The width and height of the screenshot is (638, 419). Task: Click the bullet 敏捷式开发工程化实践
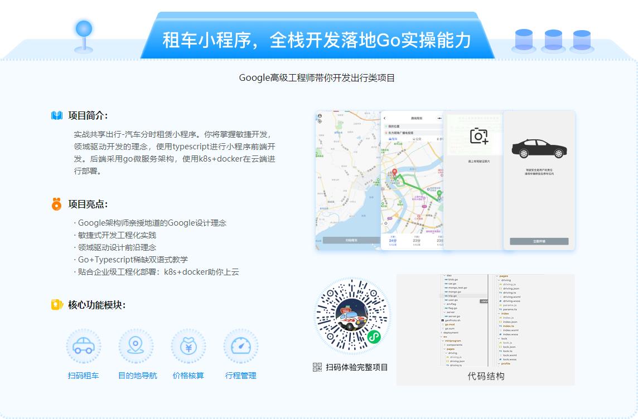pyautogui.click(x=115, y=235)
